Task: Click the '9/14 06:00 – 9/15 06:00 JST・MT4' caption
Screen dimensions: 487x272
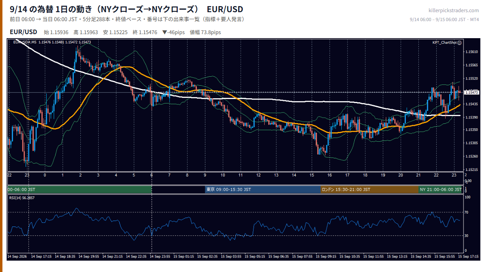Action: coord(444,19)
